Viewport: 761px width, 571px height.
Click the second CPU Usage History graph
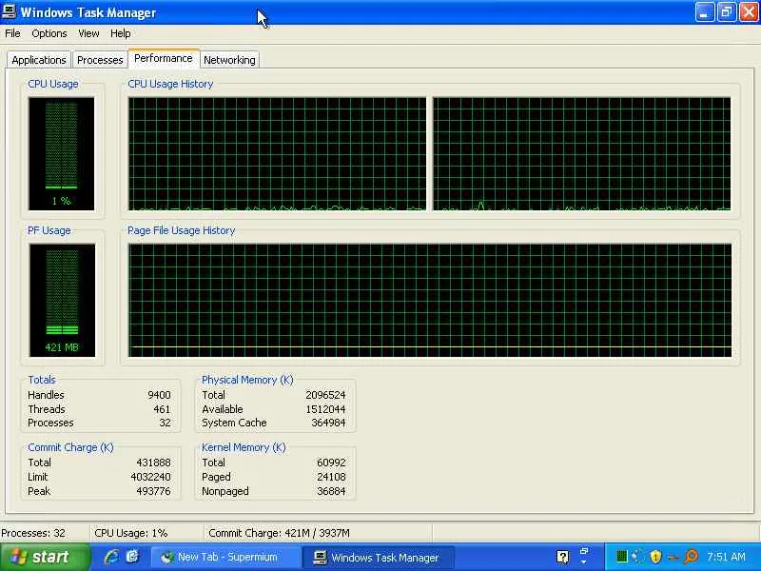click(x=582, y=154)
